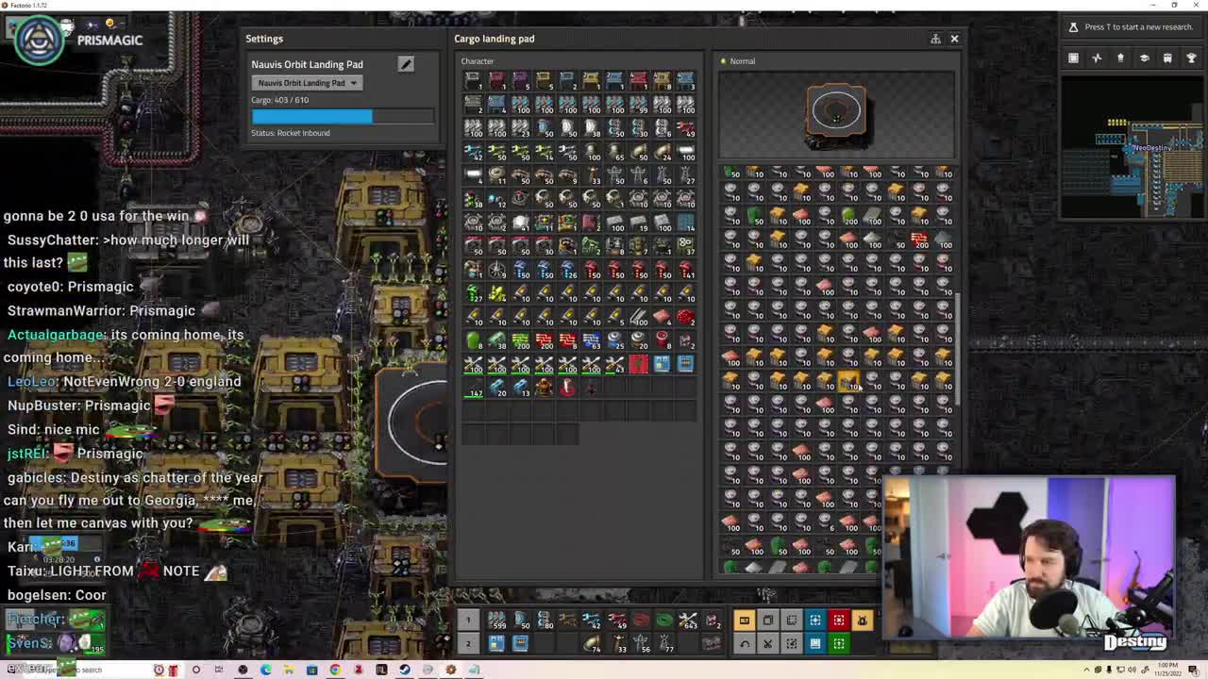Viewport: 1208px width, 679px height.
Task: Select green upgrade planner shortcut button
Action: coord(838,643)
